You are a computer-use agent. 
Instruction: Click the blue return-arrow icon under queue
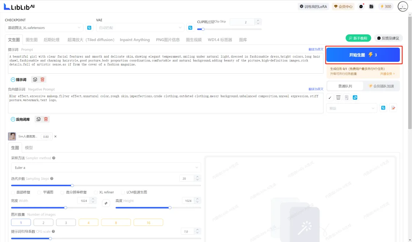(355, 98)
